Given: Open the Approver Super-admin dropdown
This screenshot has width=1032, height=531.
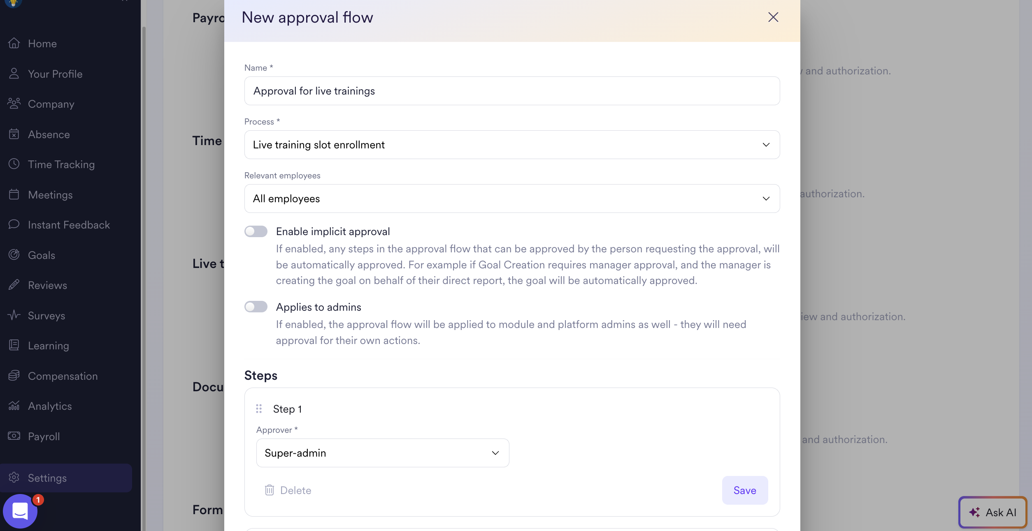Looking at the screenshot, I should 382,453.
